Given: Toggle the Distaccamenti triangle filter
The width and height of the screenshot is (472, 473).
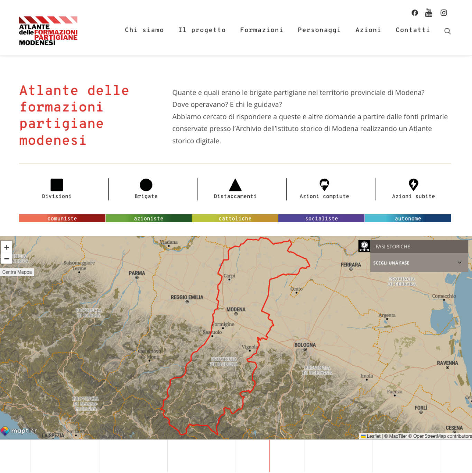Looking at the screenshot, I should [x=235, y=185].
